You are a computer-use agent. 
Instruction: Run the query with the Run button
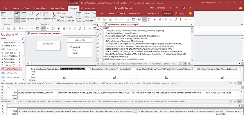point(10,16)
